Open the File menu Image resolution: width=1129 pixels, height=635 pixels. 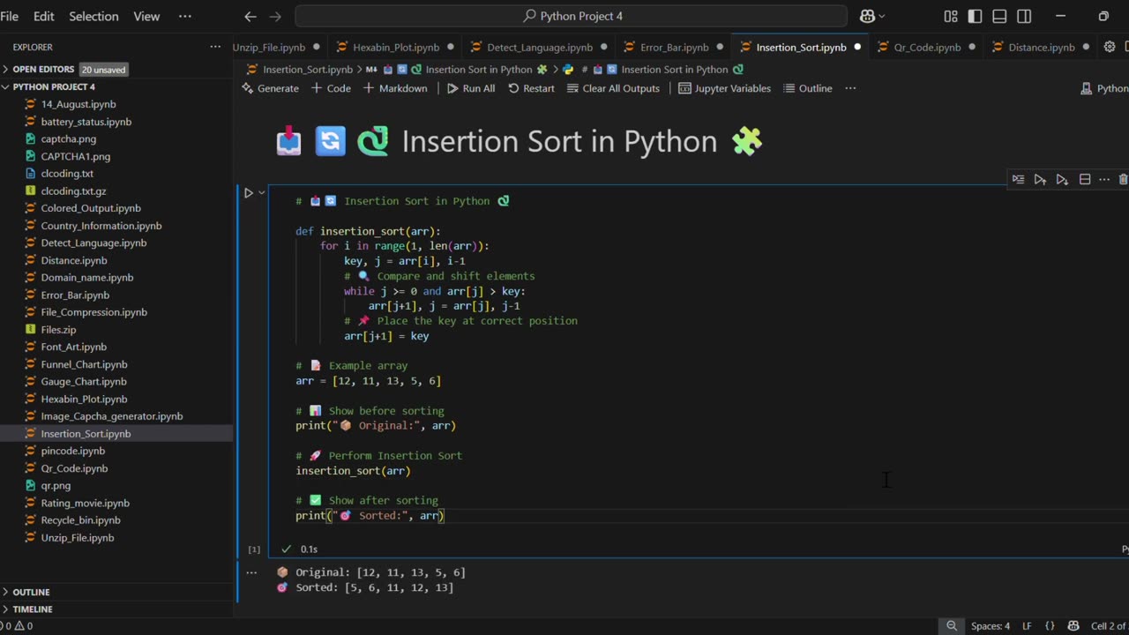(x=10, y=16)
